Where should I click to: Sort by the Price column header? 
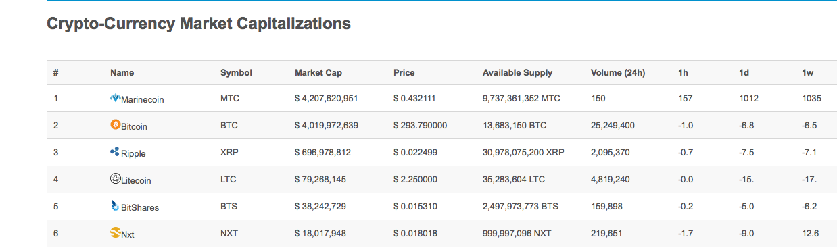click(x=404, y=72)
